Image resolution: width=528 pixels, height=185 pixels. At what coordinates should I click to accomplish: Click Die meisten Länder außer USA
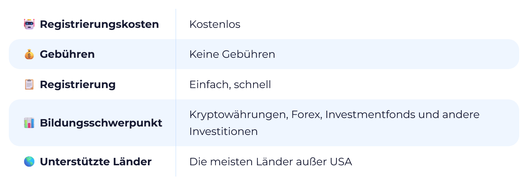pos(271,162)
